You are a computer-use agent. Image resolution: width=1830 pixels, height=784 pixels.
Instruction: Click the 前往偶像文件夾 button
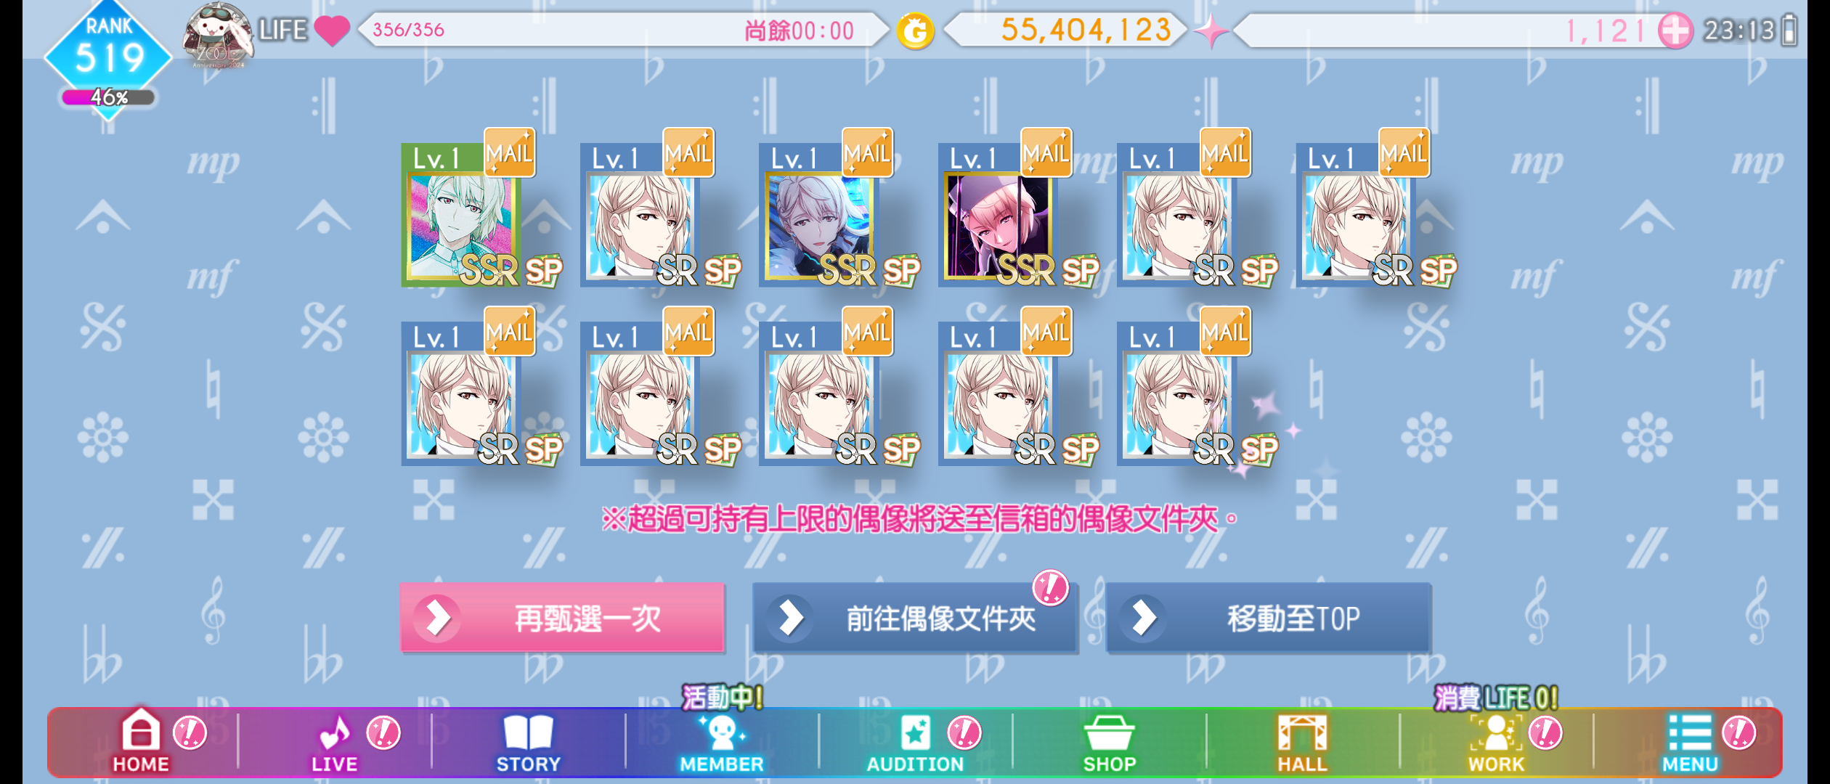[915, 618]
